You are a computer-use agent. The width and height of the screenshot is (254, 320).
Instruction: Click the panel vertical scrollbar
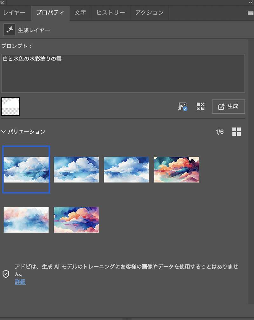pos(251,171)
